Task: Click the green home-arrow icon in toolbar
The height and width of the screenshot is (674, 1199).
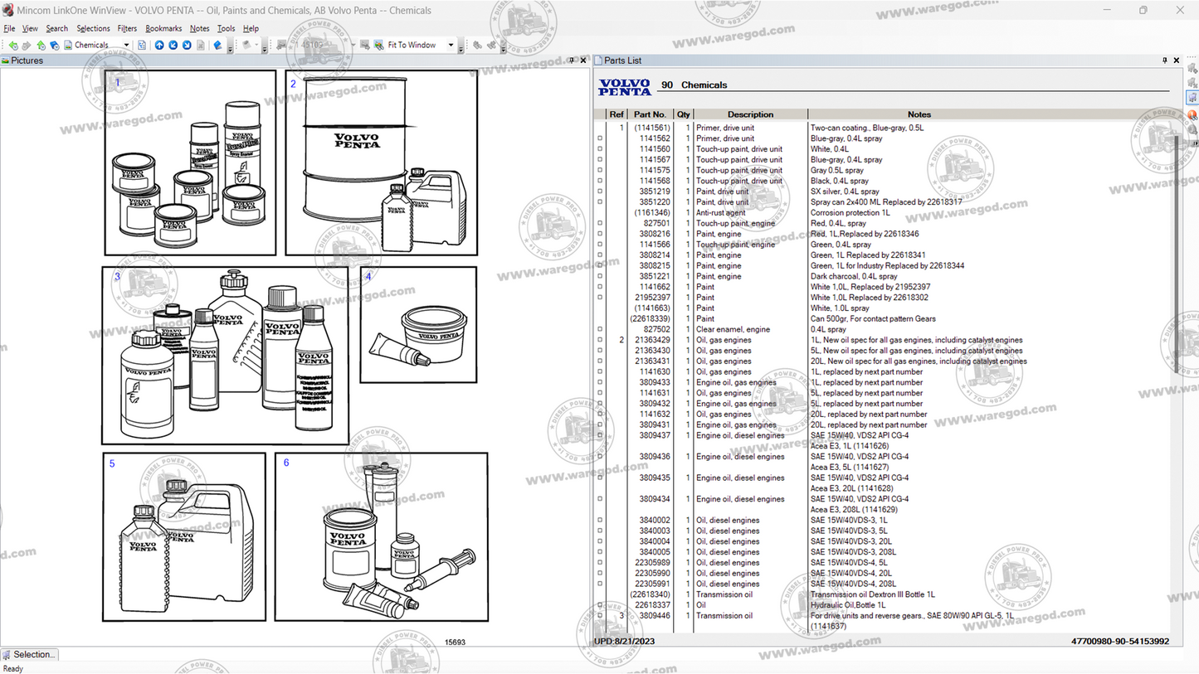Action: coord(41,45)
